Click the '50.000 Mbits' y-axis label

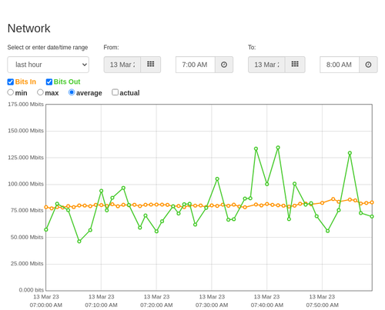(x=27, y=237)
